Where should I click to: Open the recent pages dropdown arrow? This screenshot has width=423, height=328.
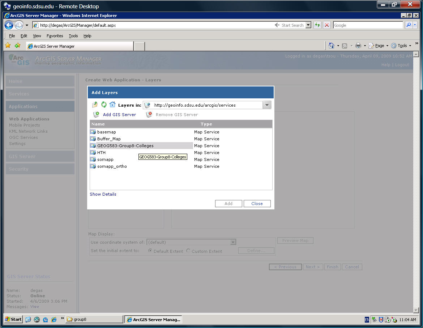point(27,25)
